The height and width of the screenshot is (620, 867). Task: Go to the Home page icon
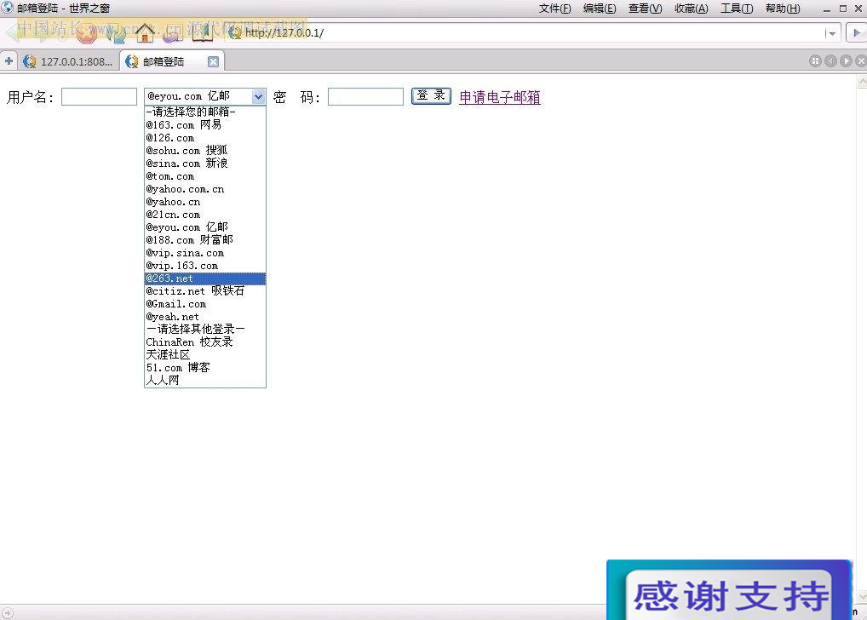pyautogui.click(x=145, y=33)
